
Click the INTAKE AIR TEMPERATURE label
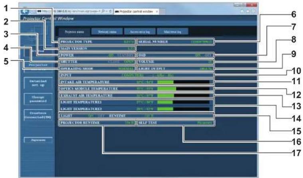pyautogui.click(x=85, y=82)
